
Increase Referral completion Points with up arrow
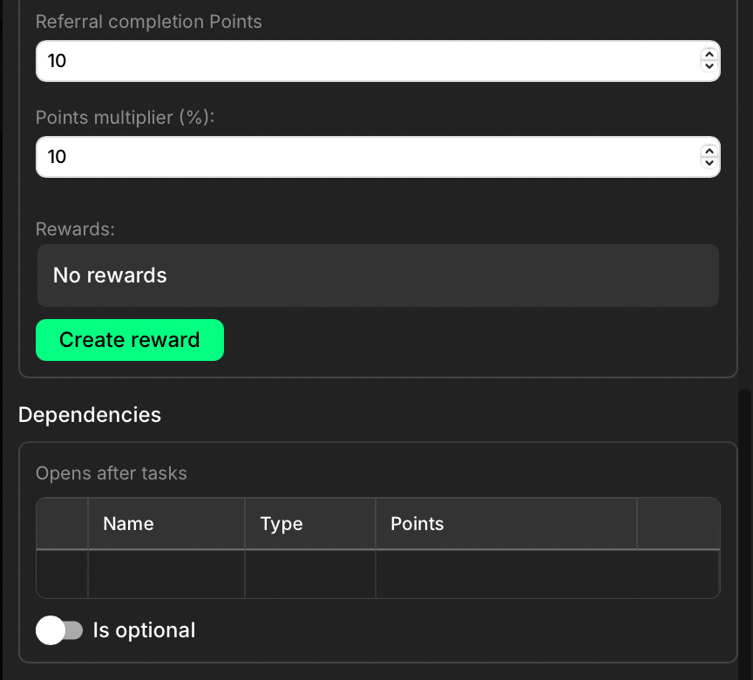[x=709, y=55]
